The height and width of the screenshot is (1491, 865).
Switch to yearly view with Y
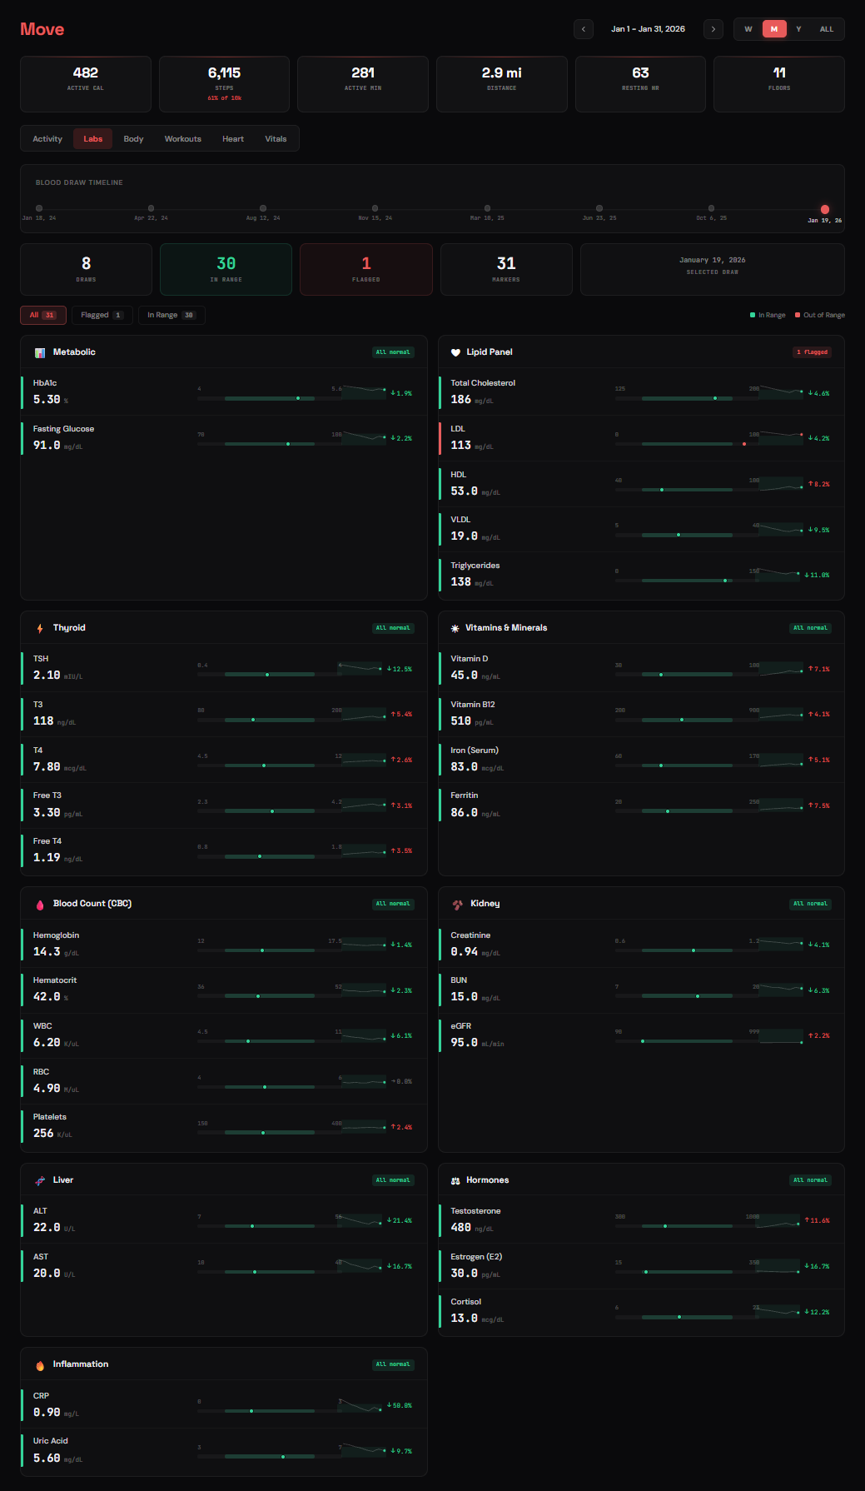[798, 29]
